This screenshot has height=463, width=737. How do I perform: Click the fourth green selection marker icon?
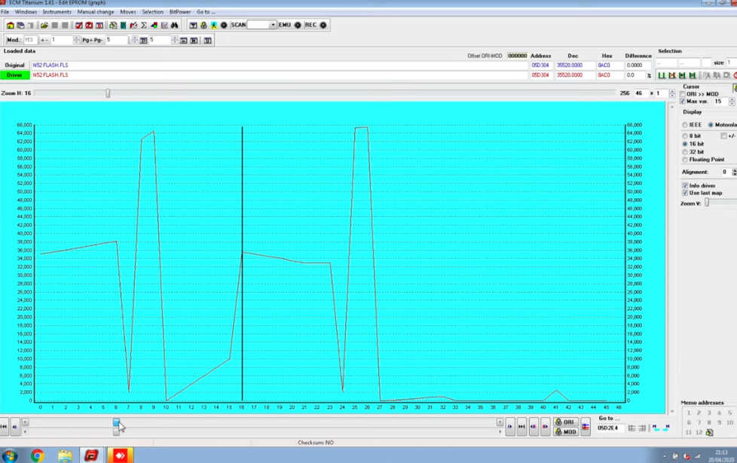(692, 75)
